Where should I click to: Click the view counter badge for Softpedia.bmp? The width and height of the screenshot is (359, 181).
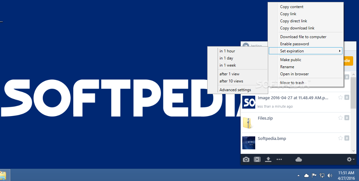pos(347,138)
